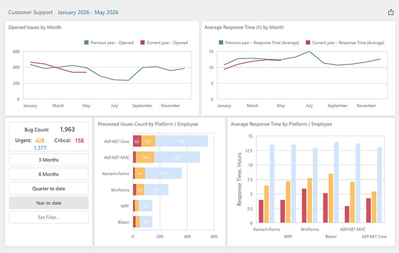
Task: Select the ASP.NET MVC blue segment 338
Action: [177, 157]
